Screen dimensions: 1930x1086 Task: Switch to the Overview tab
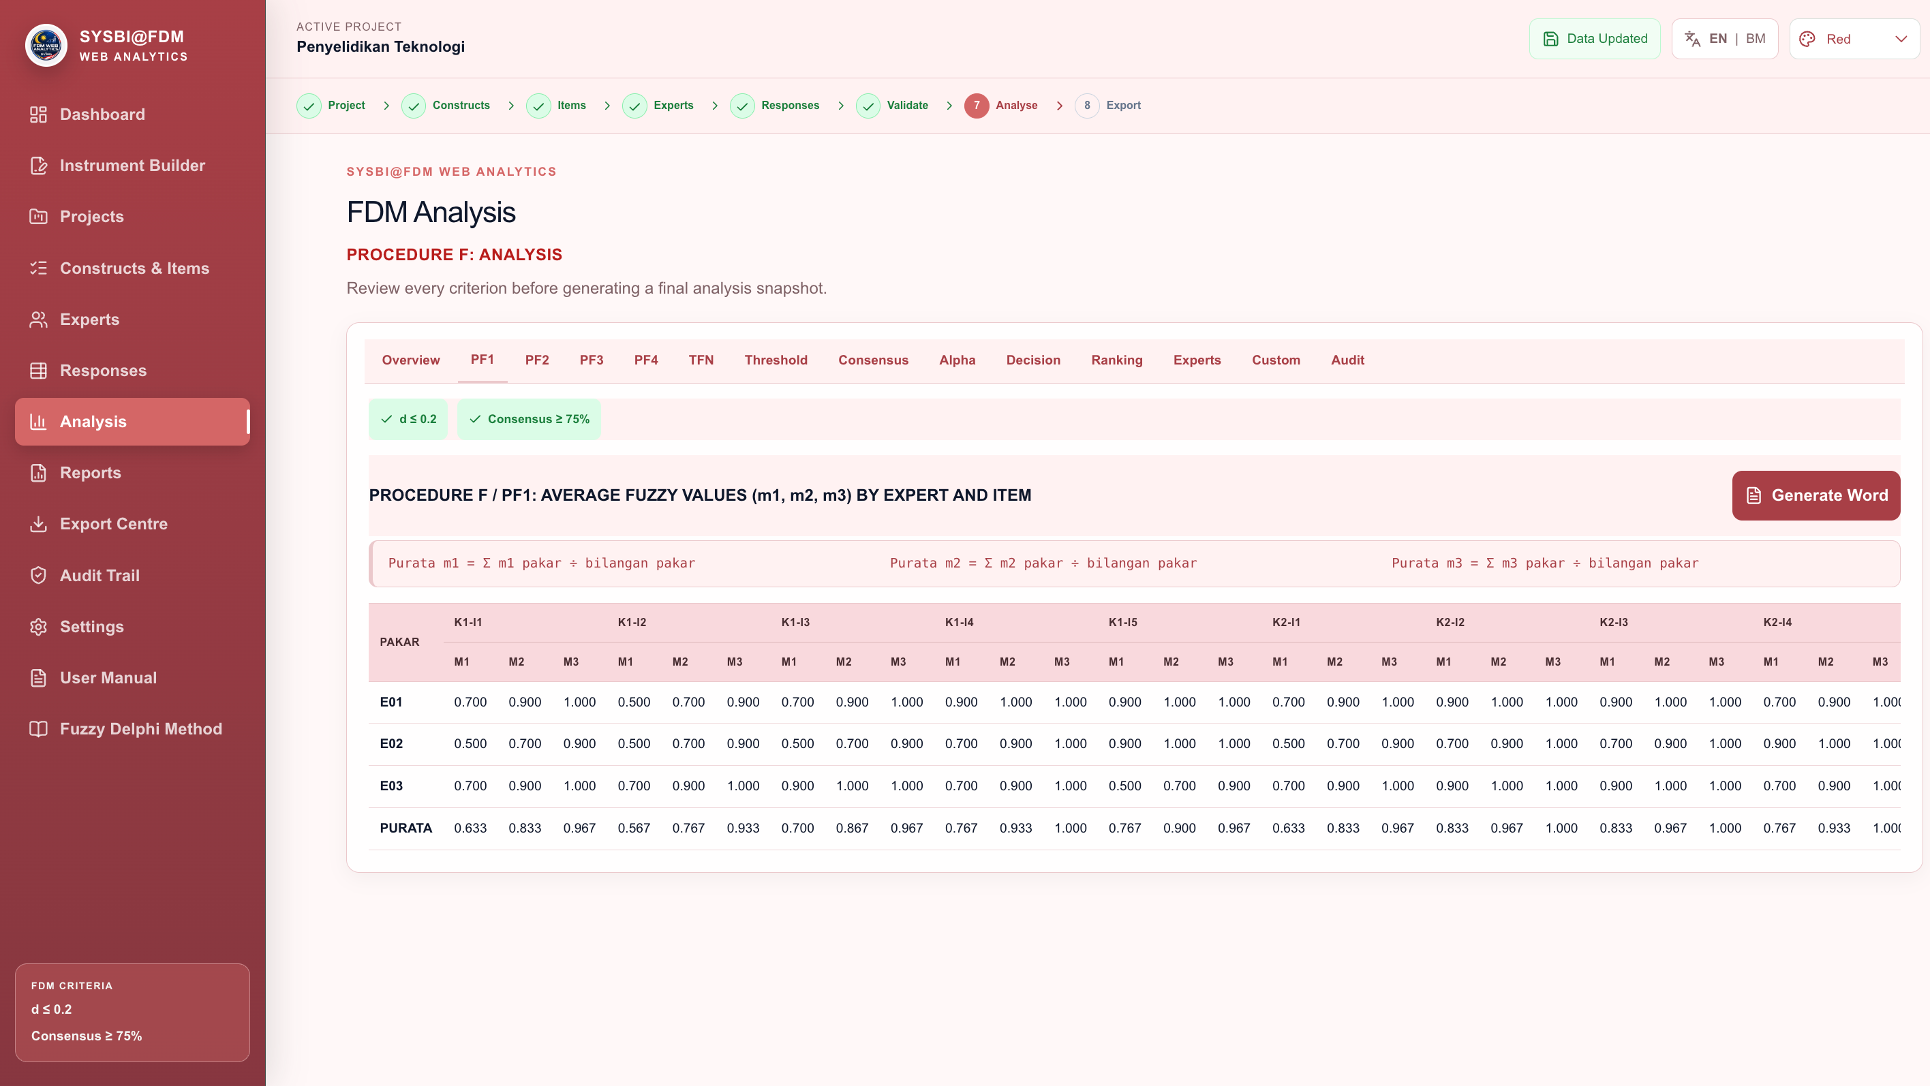coord(410,360)
